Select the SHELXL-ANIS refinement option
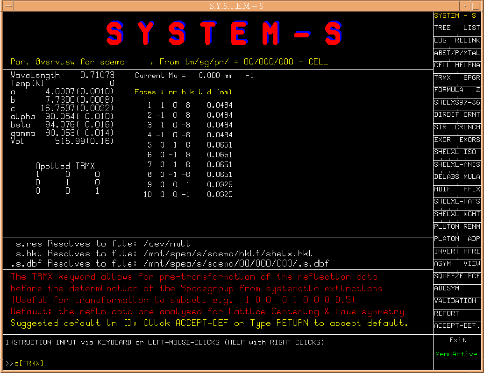This screenshot has width=484, height=373. pos(457,164)
